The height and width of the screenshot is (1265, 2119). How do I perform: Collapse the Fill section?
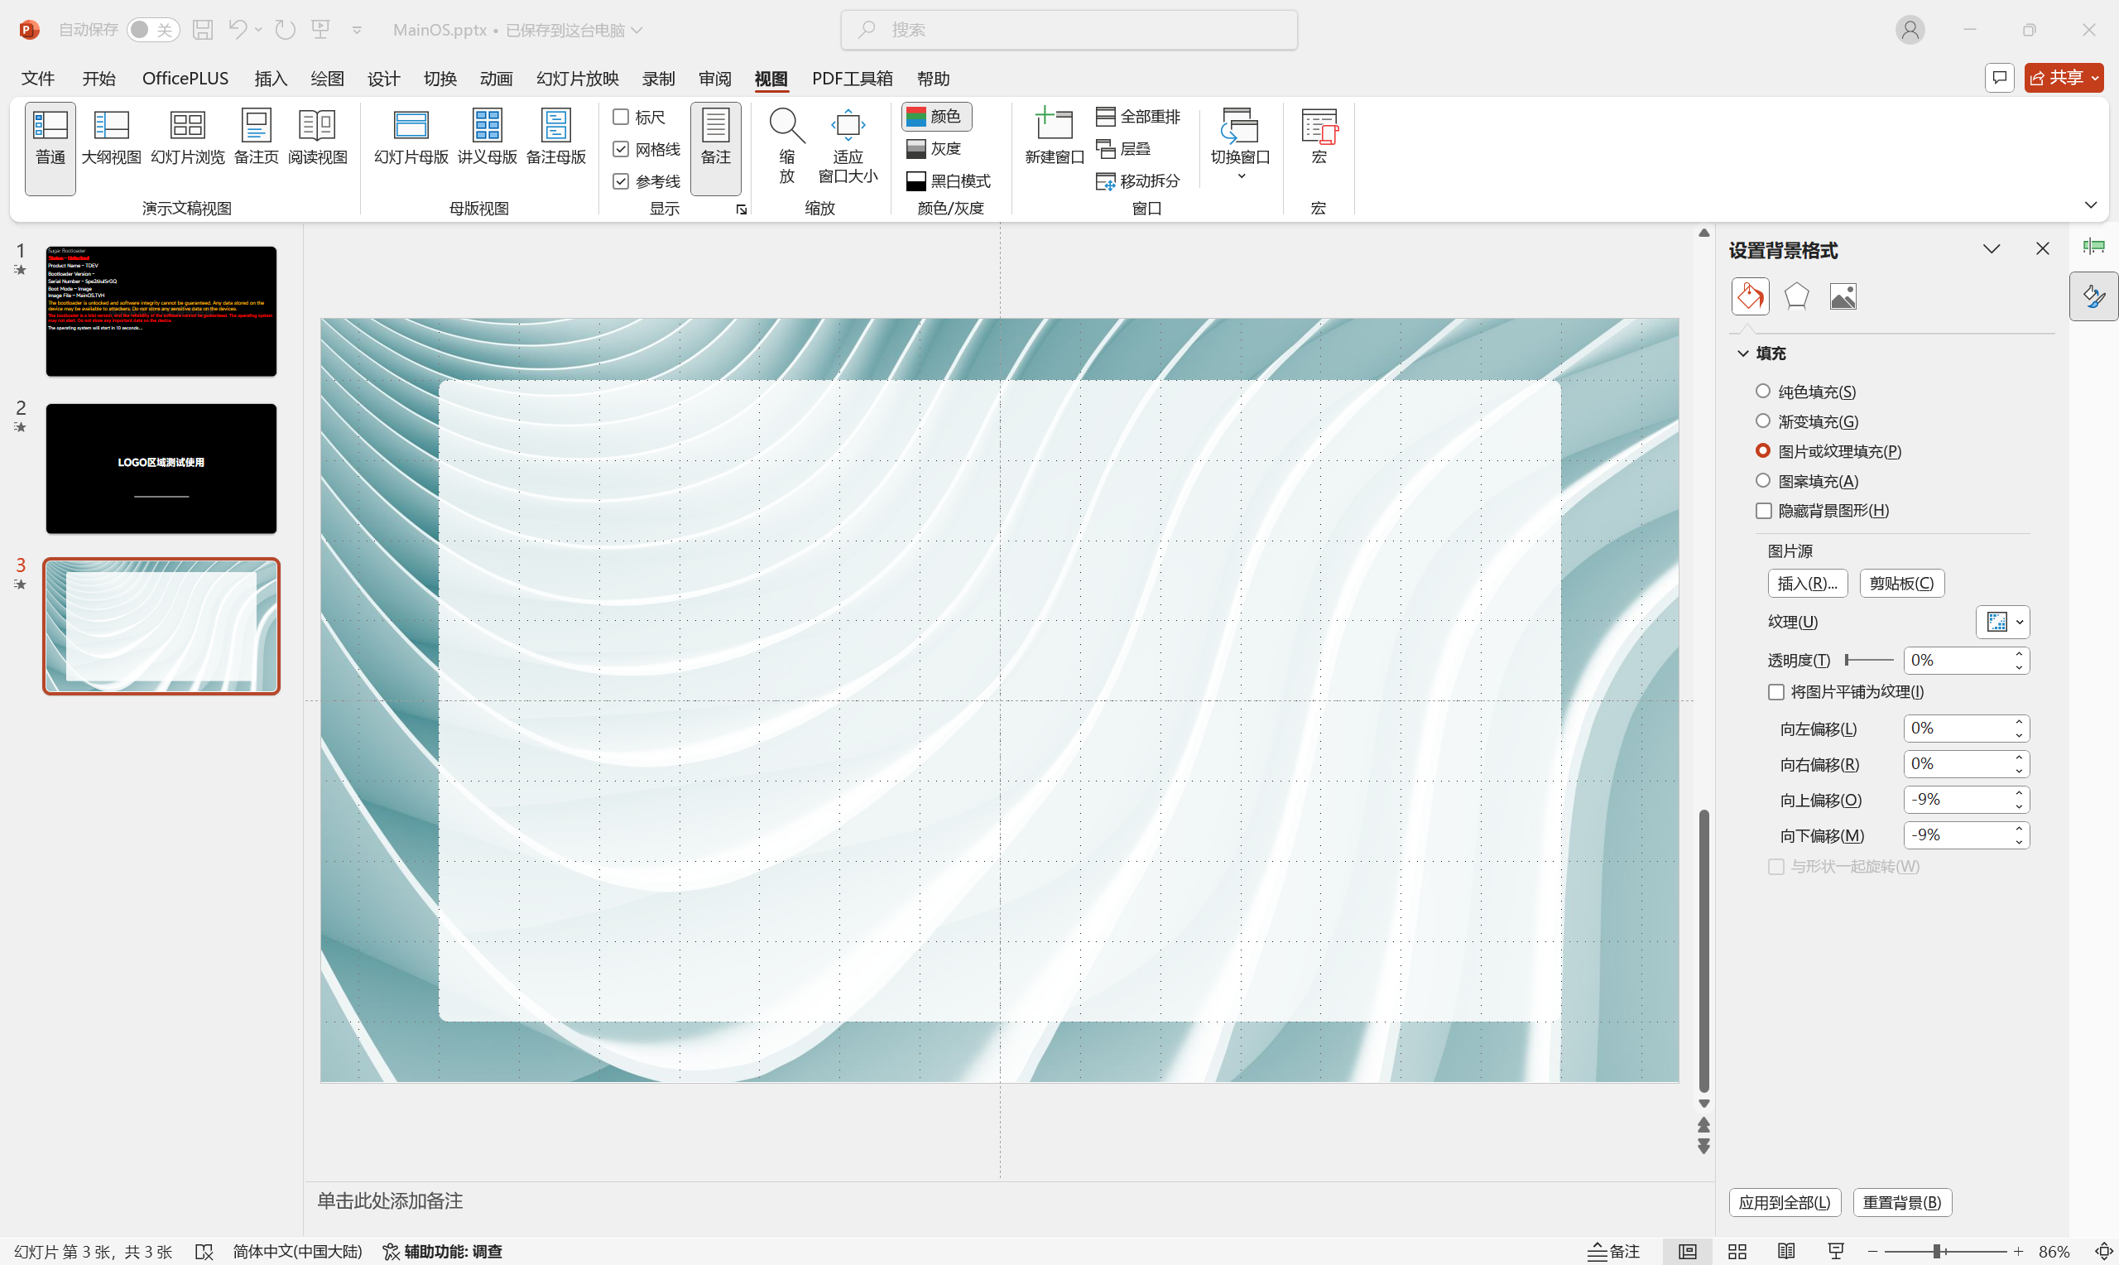click(x=1743, y=353)
